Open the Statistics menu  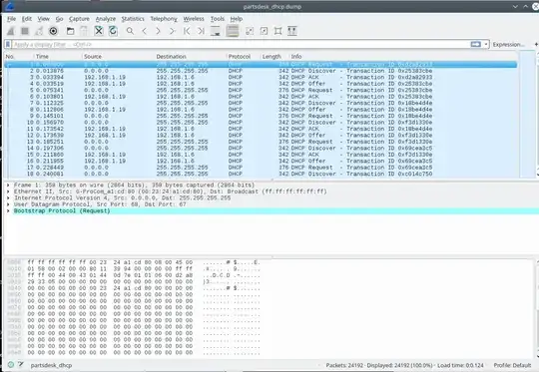[133, 19]
